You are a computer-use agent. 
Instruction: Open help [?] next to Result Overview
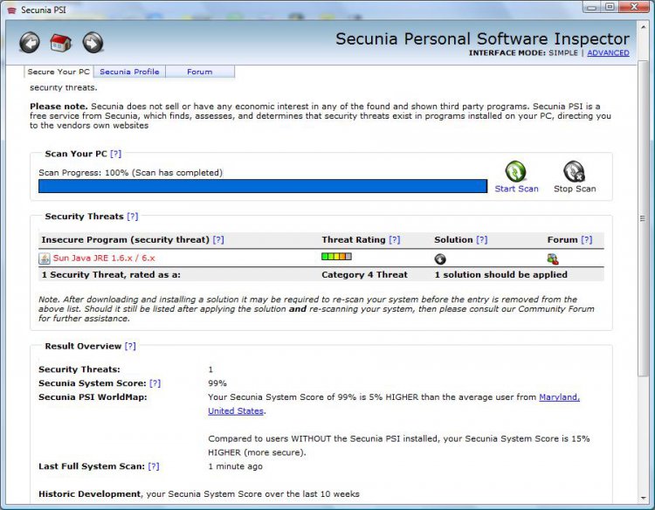pos(130,347)
